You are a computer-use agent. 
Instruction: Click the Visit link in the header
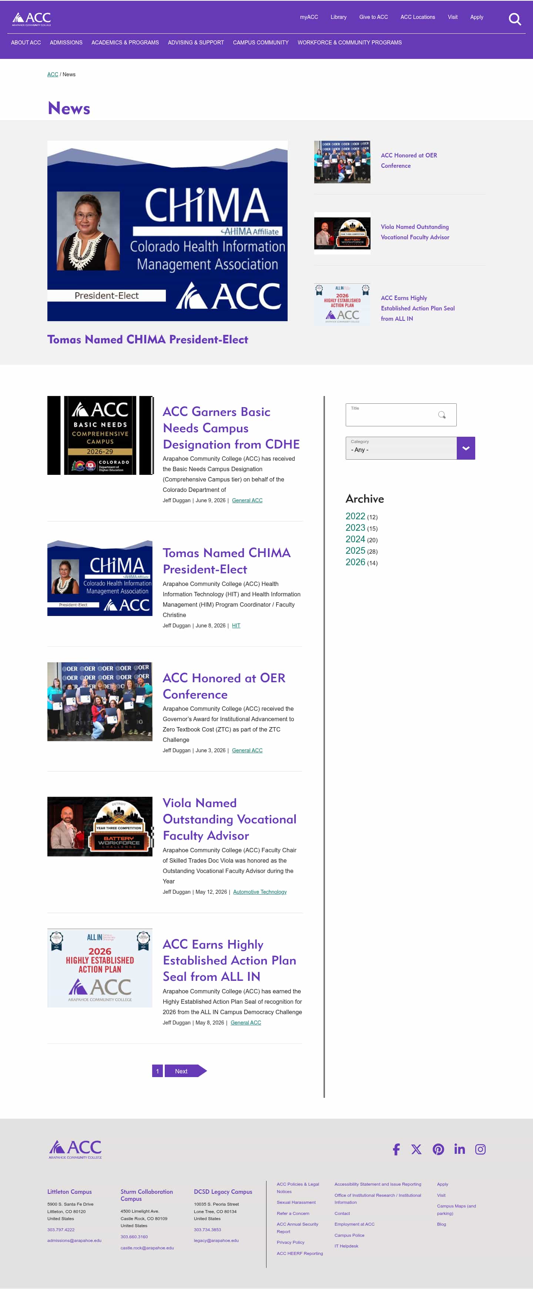click(x=453, y=17)
